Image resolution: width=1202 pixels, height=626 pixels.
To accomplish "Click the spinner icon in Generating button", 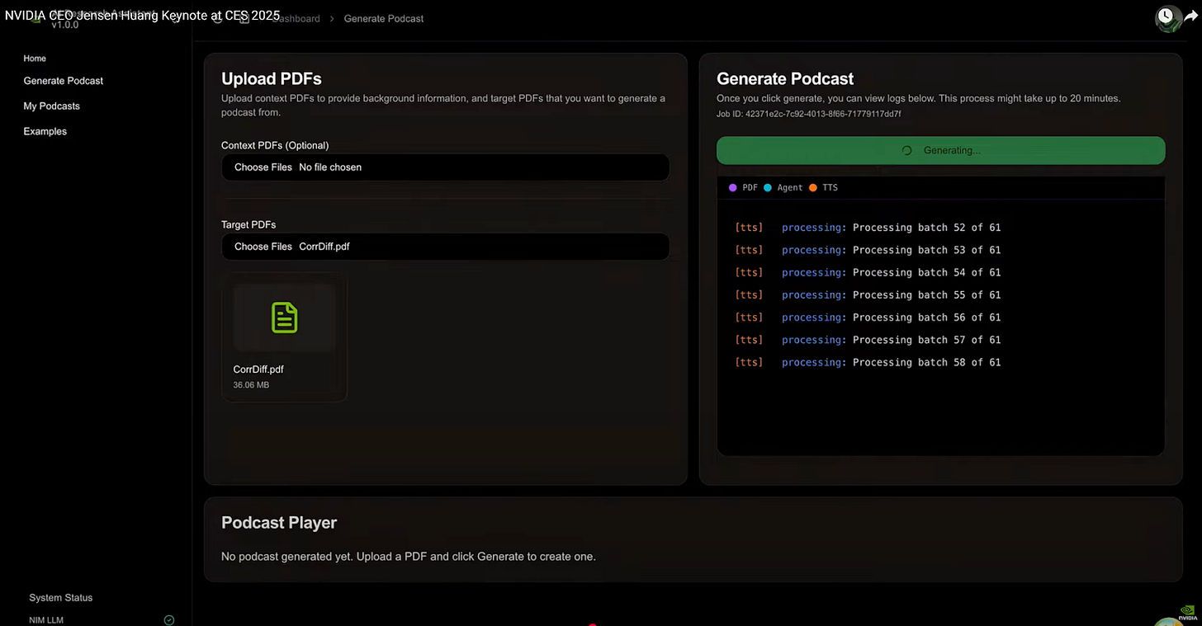I will click(906, 151).
